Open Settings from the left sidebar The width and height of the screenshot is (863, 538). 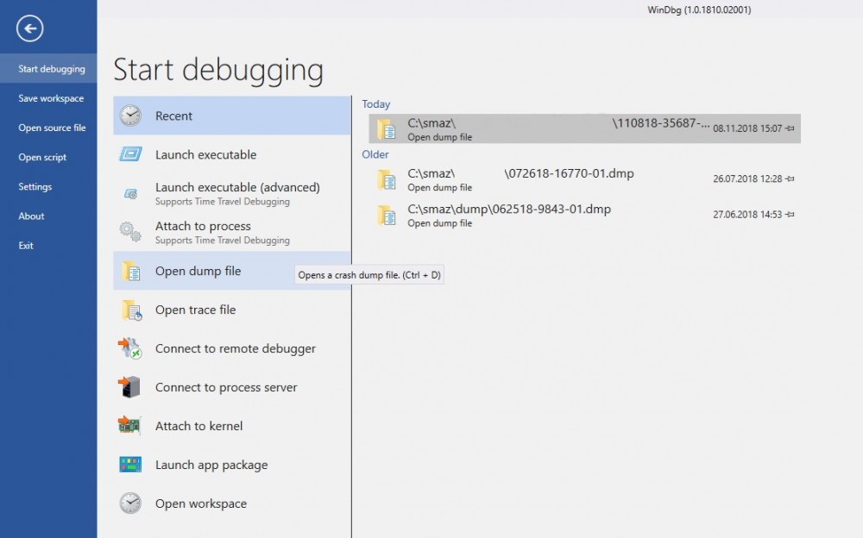coord(35,186)
